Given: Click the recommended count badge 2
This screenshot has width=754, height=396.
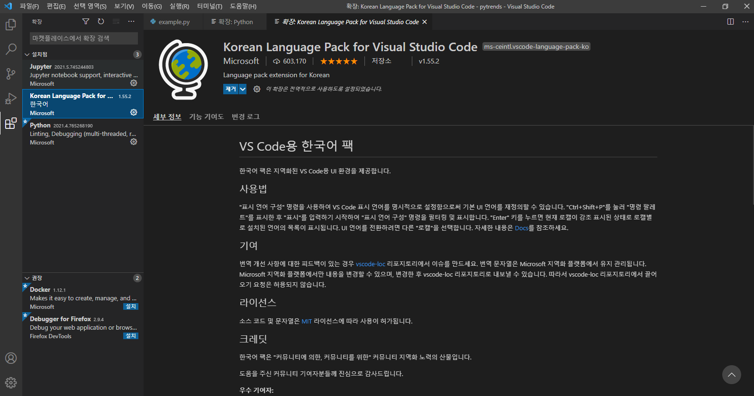Looking at the screenshot, I should (x=137, y=278).
